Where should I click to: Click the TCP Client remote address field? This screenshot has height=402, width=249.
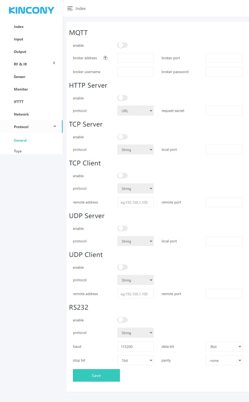point(135,202)
